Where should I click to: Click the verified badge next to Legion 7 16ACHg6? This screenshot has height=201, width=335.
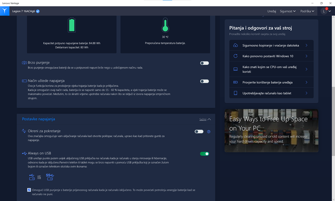point(38,11)
